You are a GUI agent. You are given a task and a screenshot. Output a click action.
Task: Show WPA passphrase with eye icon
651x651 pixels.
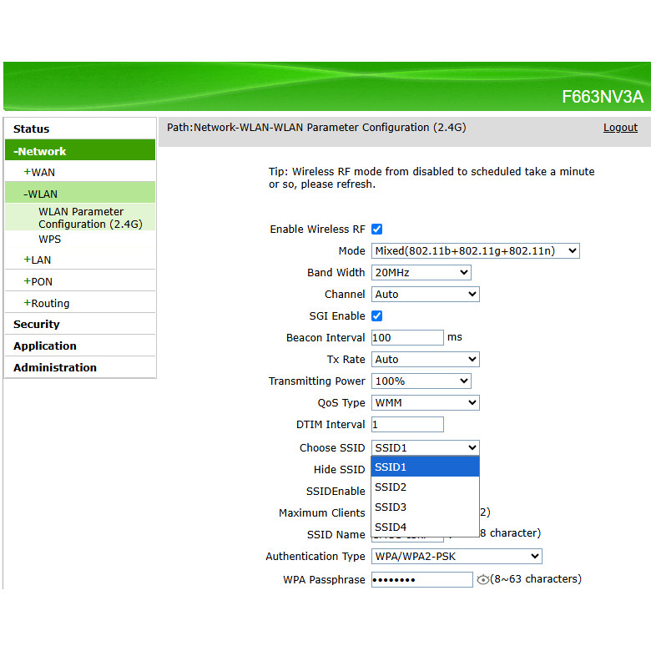(x=482, y=580)
